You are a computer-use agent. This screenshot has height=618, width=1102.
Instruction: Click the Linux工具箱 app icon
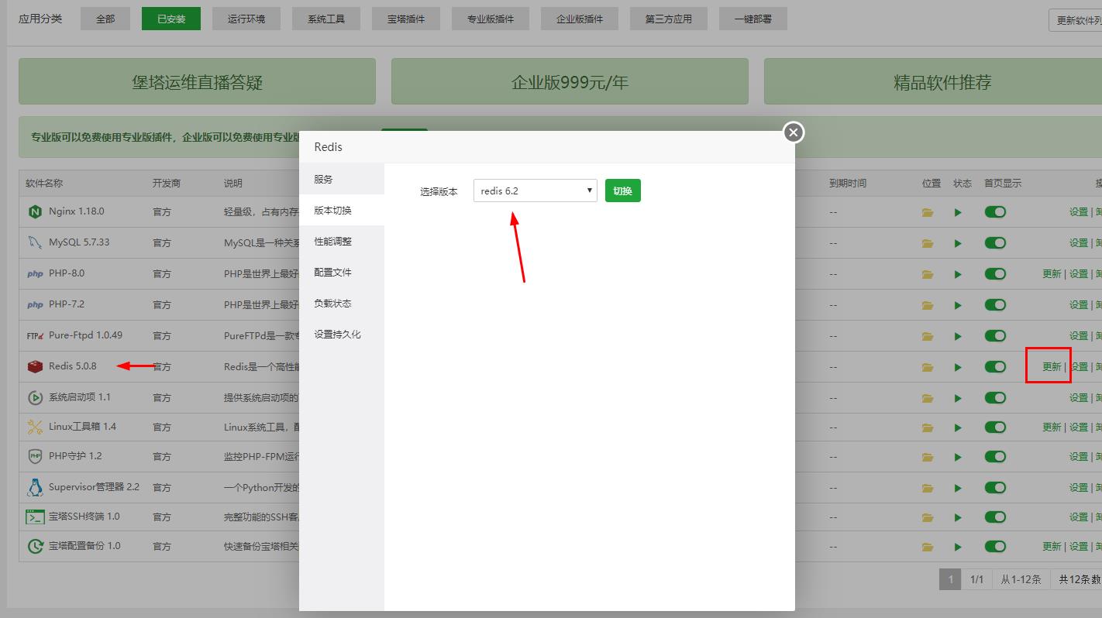[34, 427]
